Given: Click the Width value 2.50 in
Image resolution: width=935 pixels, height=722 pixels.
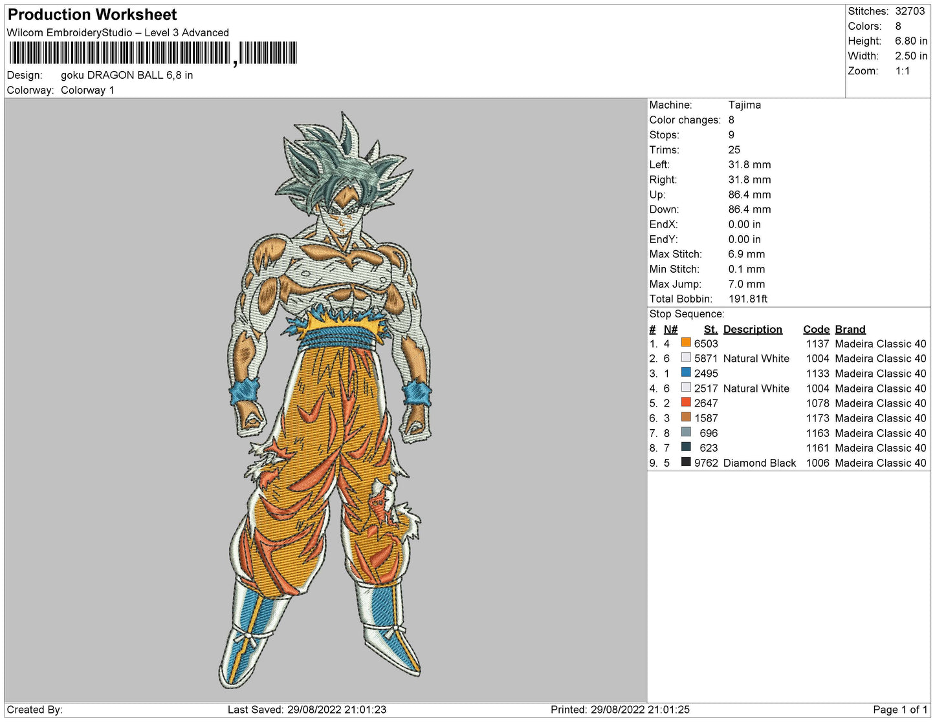Looking at the screenshot, I should 911,56.
